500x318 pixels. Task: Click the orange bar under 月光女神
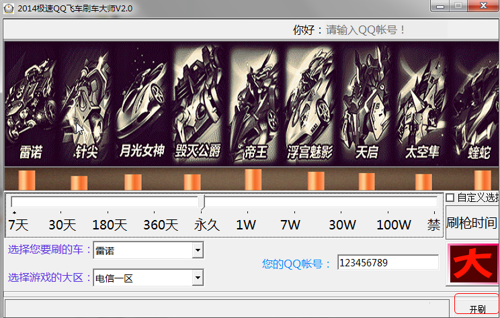point(133,182)
